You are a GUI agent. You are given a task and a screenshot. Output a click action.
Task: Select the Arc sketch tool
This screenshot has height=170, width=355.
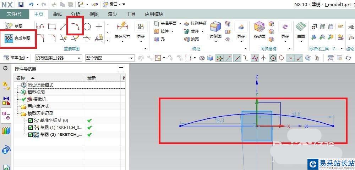(x=75, y=27)
